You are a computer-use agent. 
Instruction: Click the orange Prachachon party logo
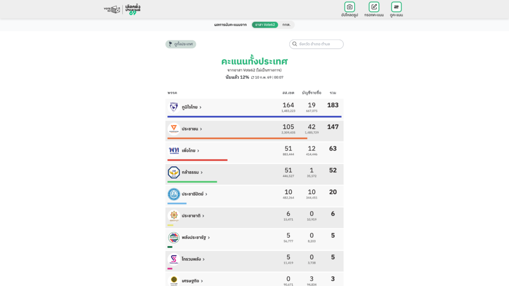(x=173, y=129)
